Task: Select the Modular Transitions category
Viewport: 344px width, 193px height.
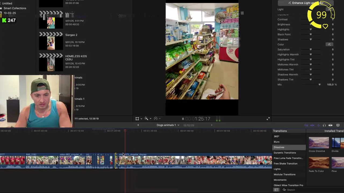Action: pos(289,175)
